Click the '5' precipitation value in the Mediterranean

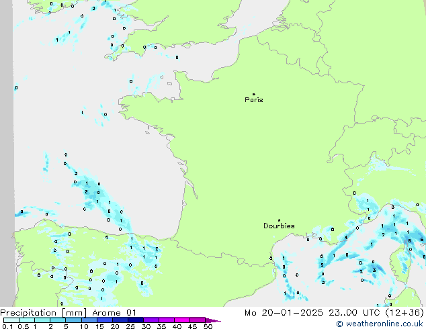coord(322,265)
